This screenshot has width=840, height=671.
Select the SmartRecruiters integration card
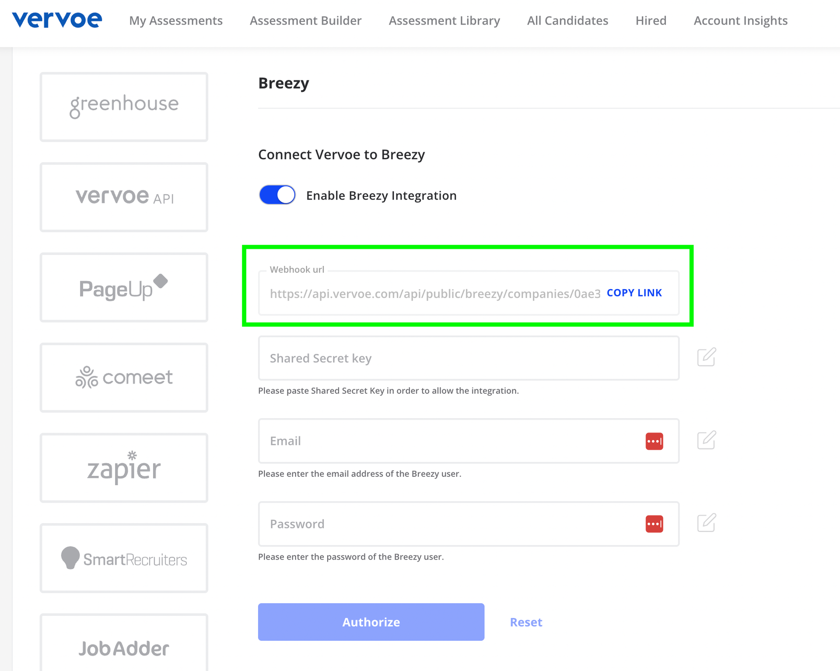click(124, 558)
